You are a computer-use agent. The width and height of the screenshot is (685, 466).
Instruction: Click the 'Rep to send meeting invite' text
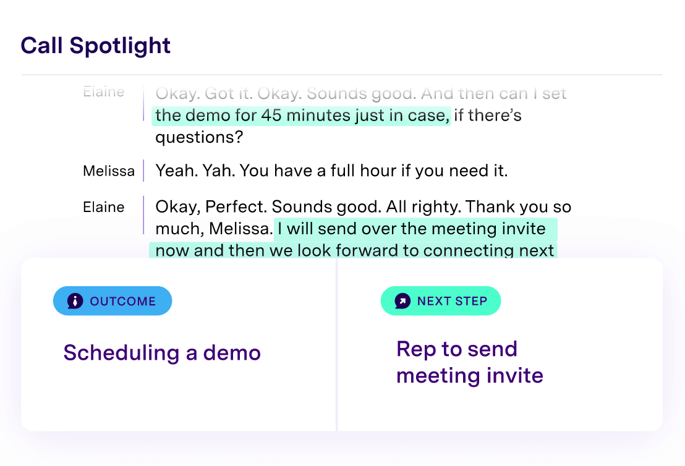[x=469, y=362]
